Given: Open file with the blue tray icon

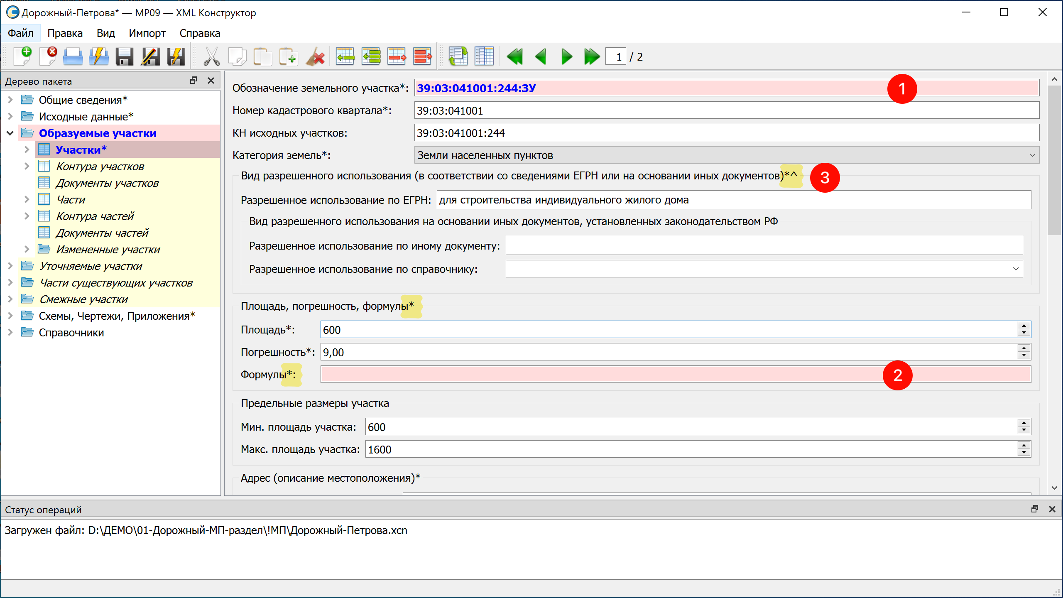Looking at the screenshot, I should [x=73, y=56].
